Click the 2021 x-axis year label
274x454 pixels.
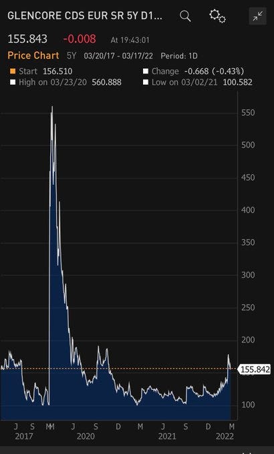click(x=167, y=437)
